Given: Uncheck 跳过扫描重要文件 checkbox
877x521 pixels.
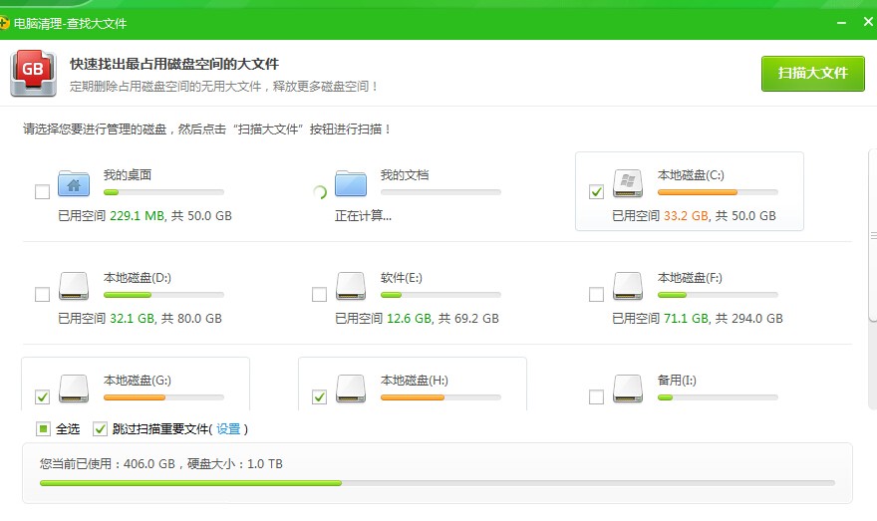Looking at the screenshot, I should 100,428.
